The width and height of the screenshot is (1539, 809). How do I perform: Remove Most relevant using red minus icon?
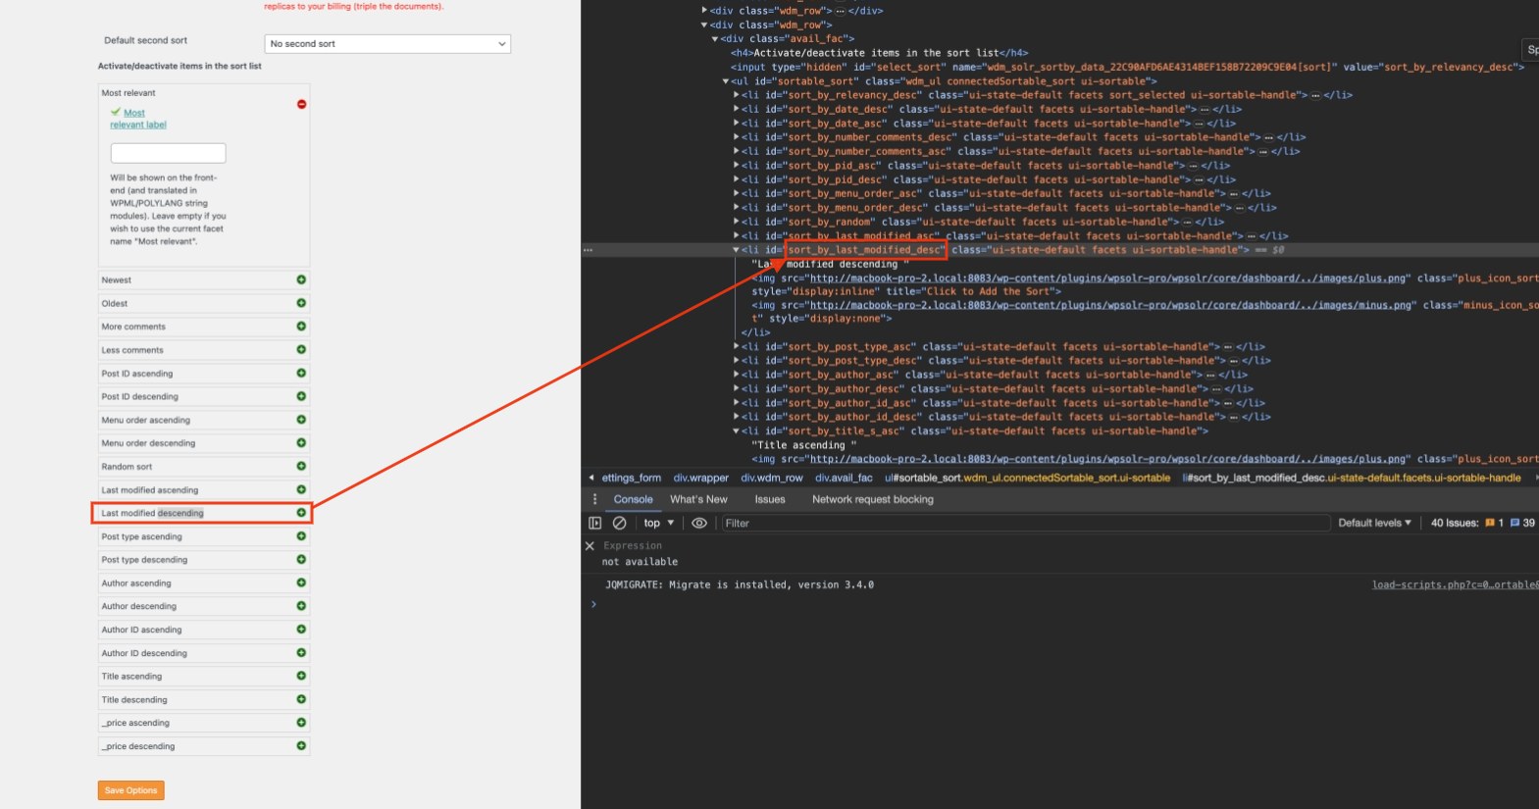[301, 104]
